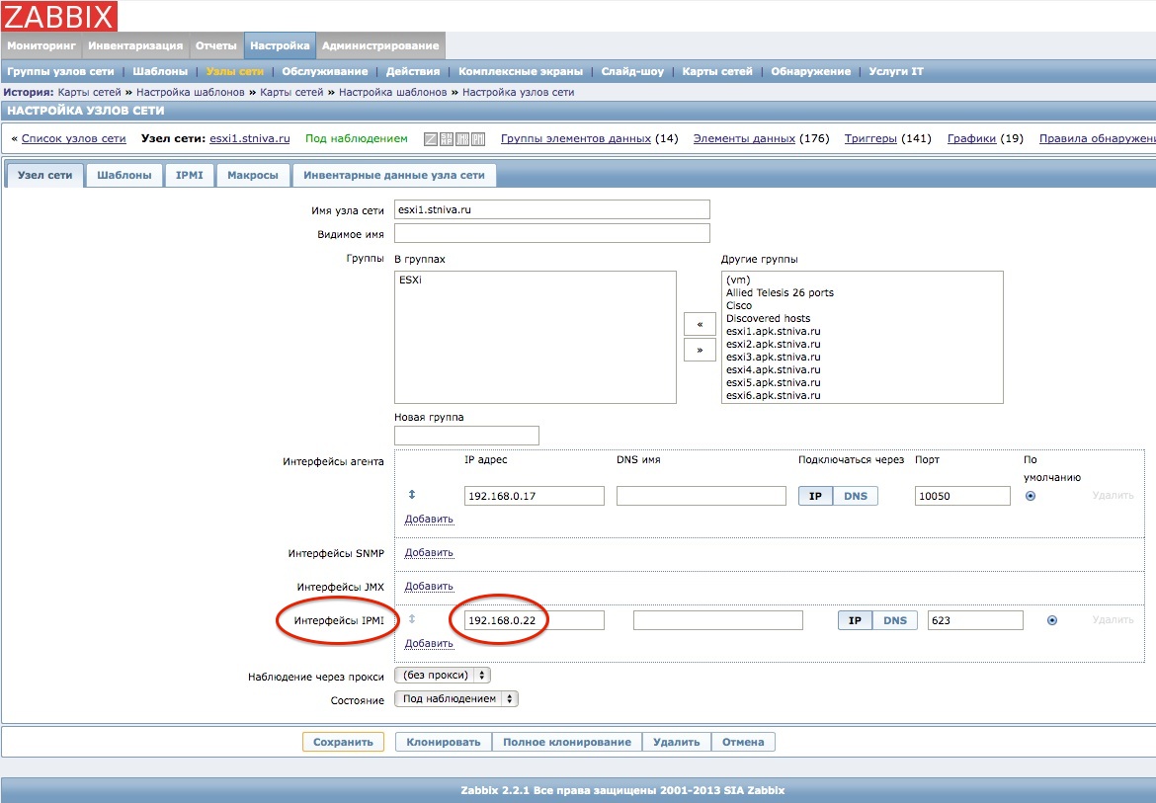The width and height of the screenshot is (1156, 803).
Task: Select ESXi in the В группах list
Action: pos(411,281)
